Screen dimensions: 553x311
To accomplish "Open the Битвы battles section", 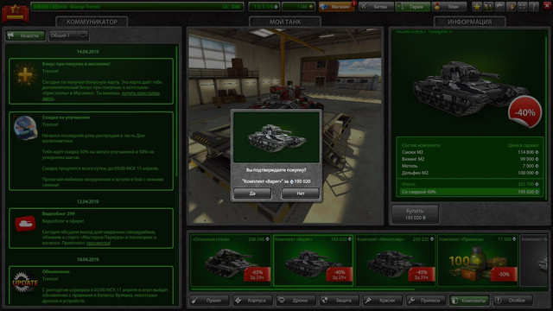I will 376,7.
